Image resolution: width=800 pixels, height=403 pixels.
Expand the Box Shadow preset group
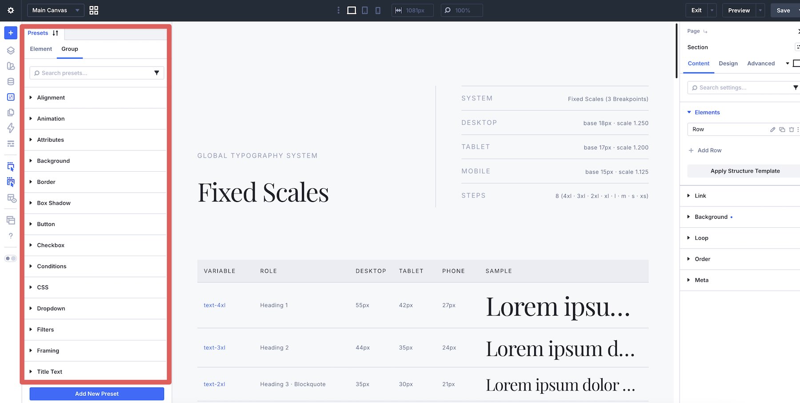(96, 203)
